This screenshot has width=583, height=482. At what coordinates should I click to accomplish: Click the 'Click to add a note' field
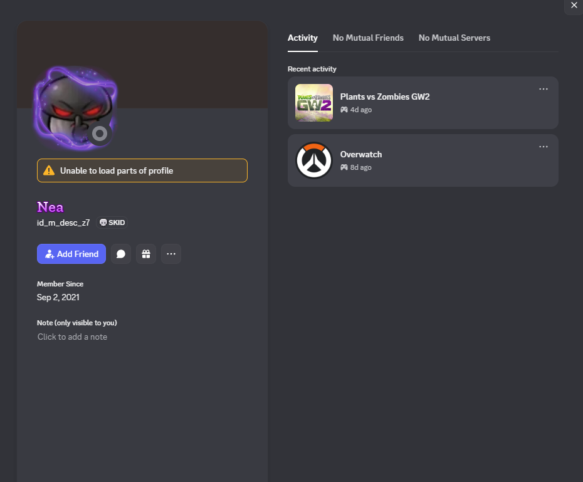pyautogui.click(x=73, y=337)
